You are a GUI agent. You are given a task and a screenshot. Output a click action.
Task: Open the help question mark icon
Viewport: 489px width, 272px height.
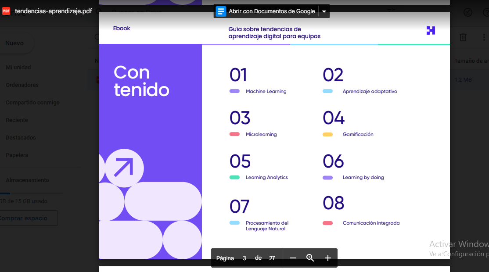click(486, 12)
